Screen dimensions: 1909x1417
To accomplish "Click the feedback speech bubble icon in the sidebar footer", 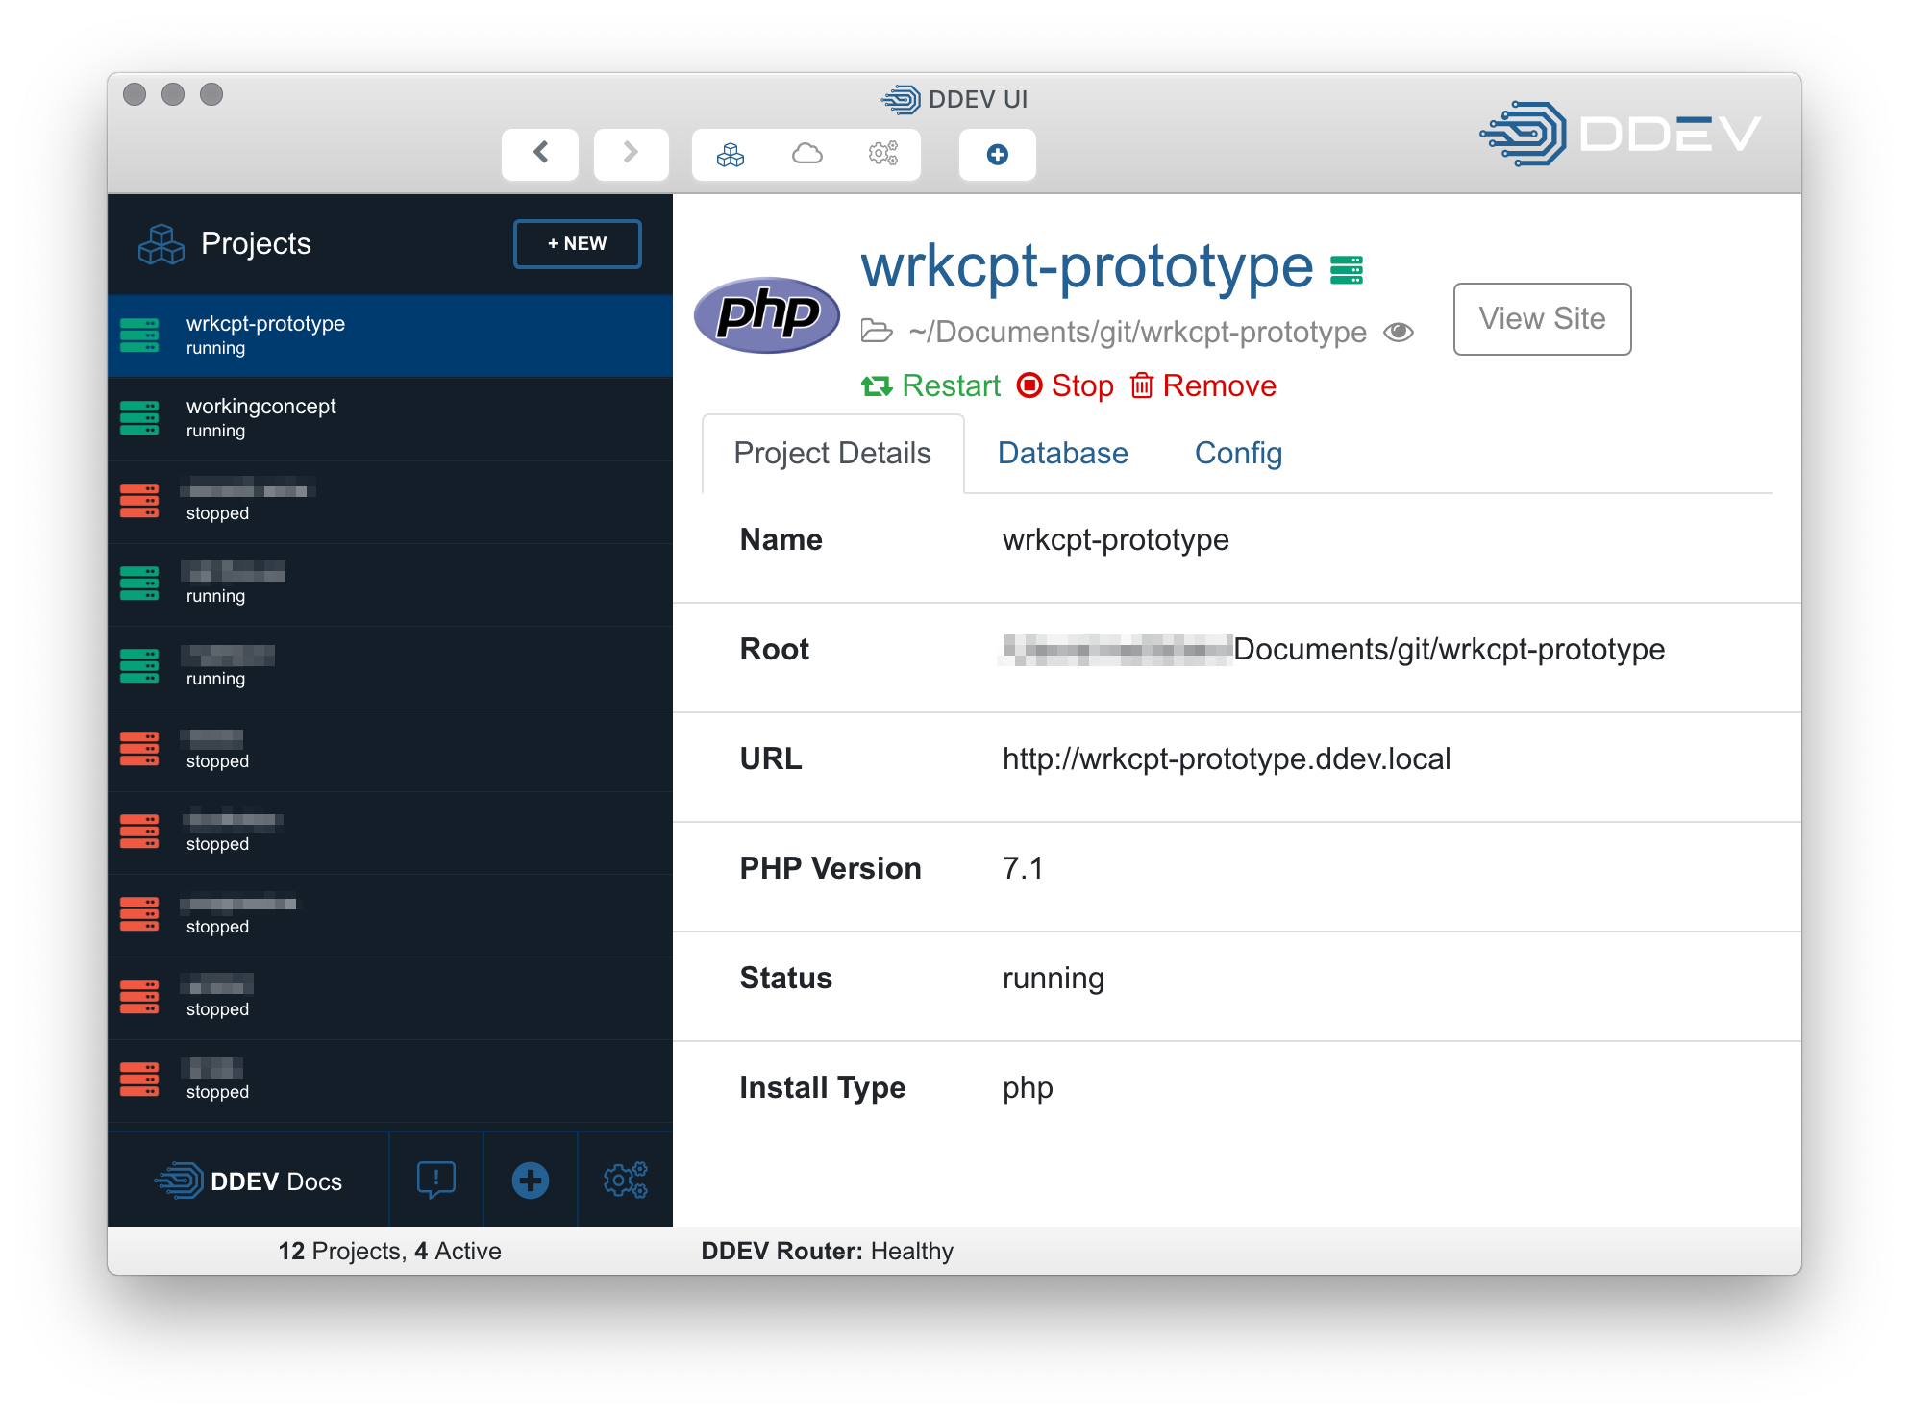I will pyautogui.click(x=436, y=1181).
